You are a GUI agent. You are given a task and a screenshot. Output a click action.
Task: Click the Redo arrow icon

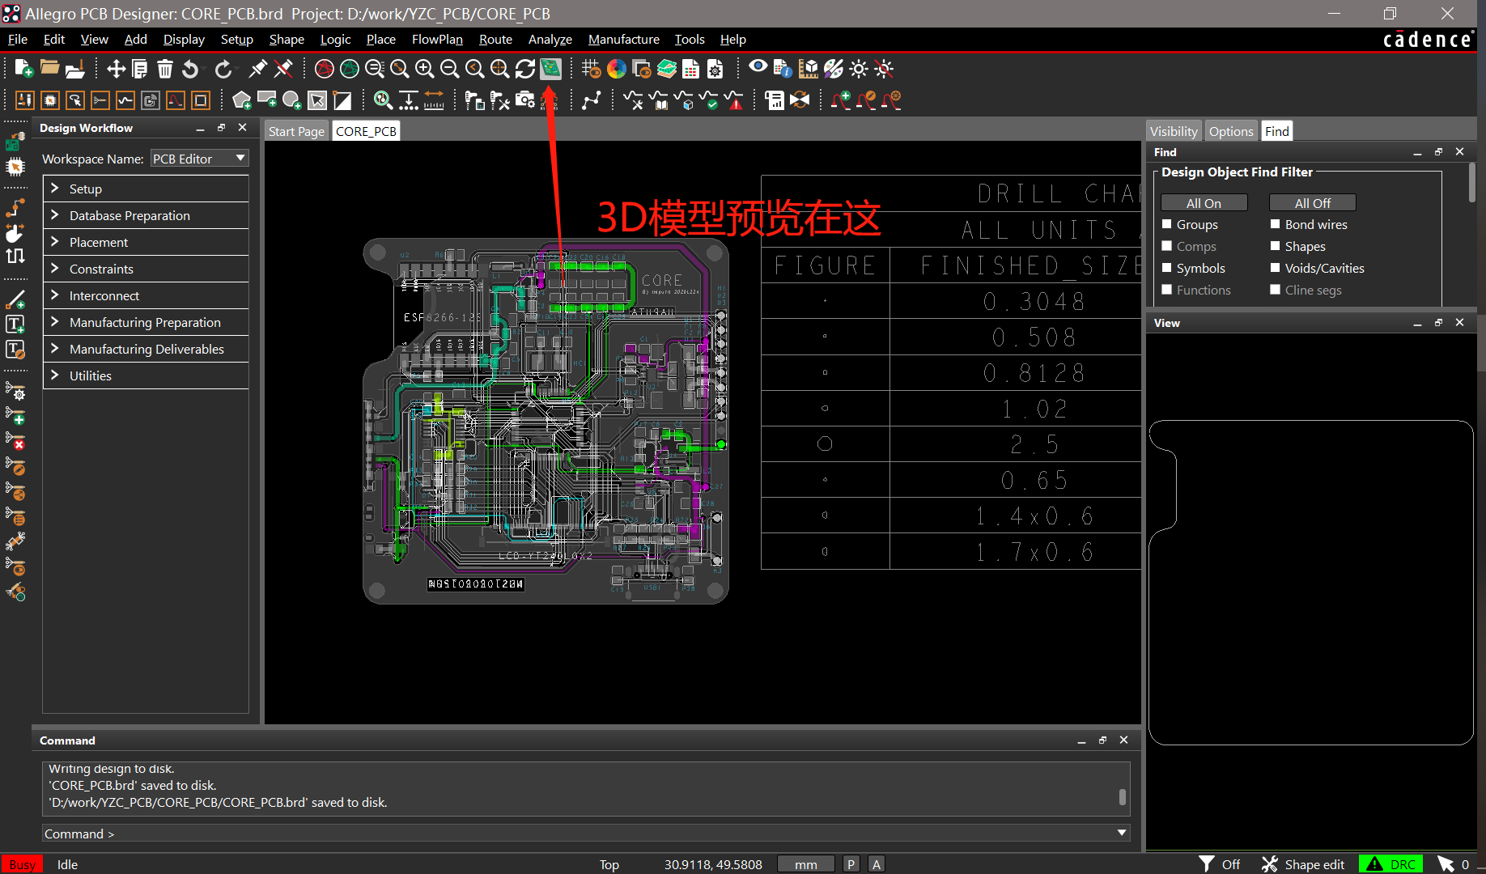pyautogui.click(x=223, y=69)
